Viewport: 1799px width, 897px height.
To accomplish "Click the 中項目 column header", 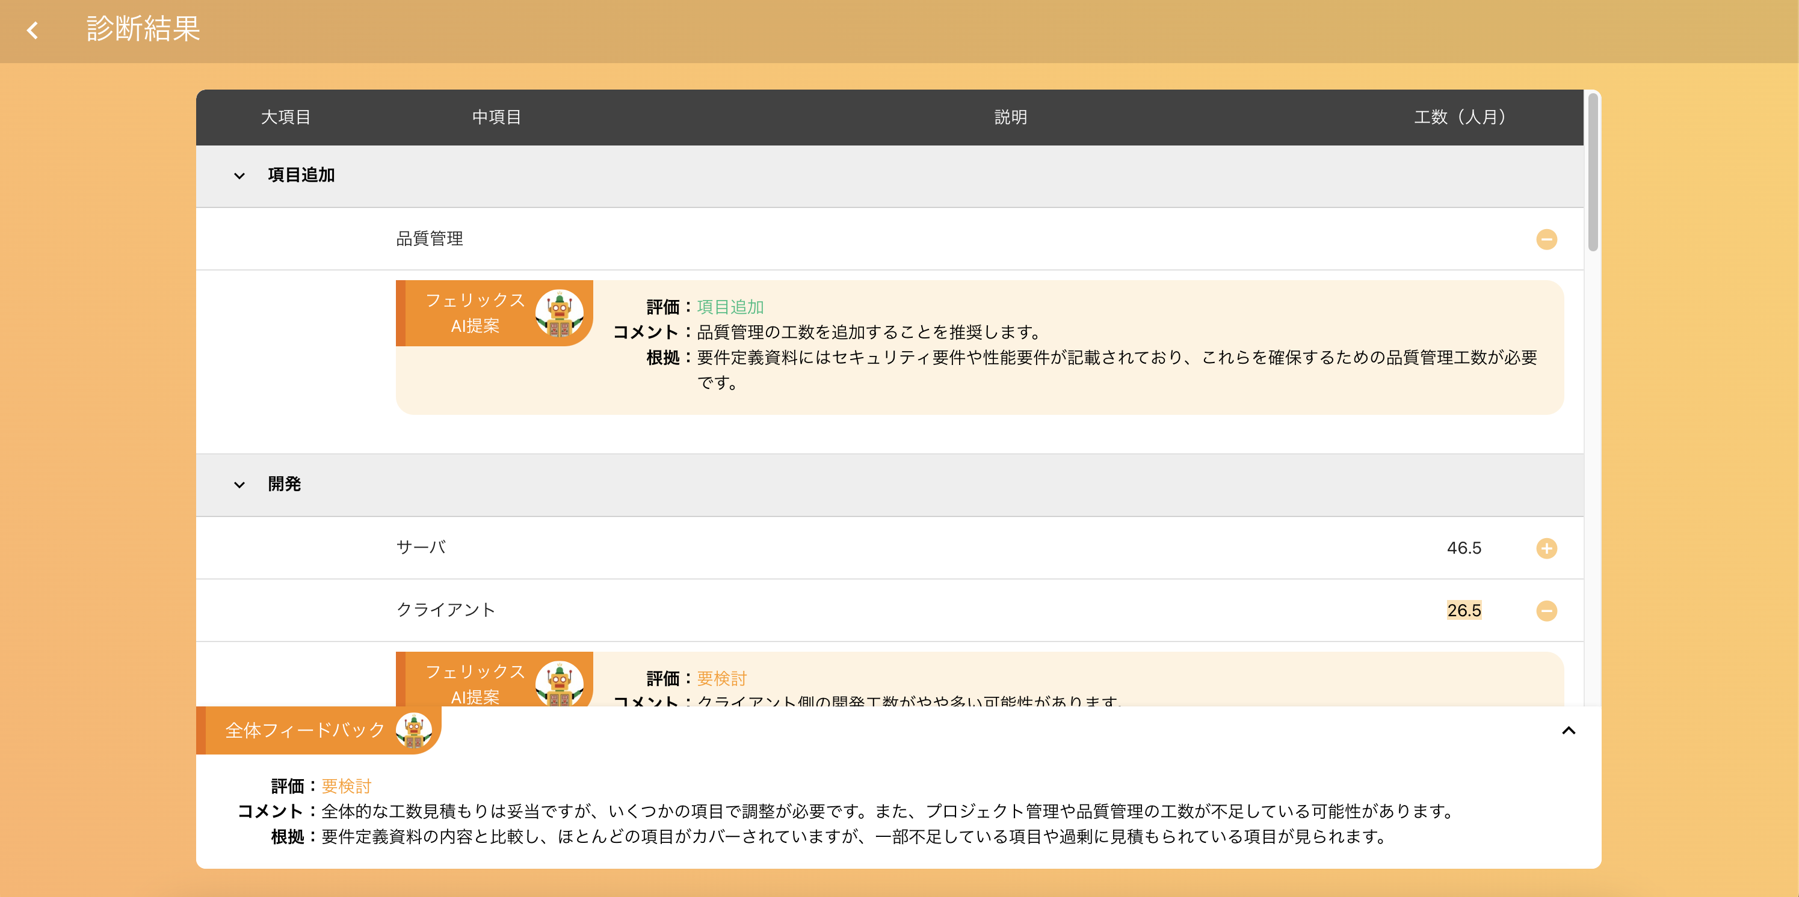I will tap(496, 117).
